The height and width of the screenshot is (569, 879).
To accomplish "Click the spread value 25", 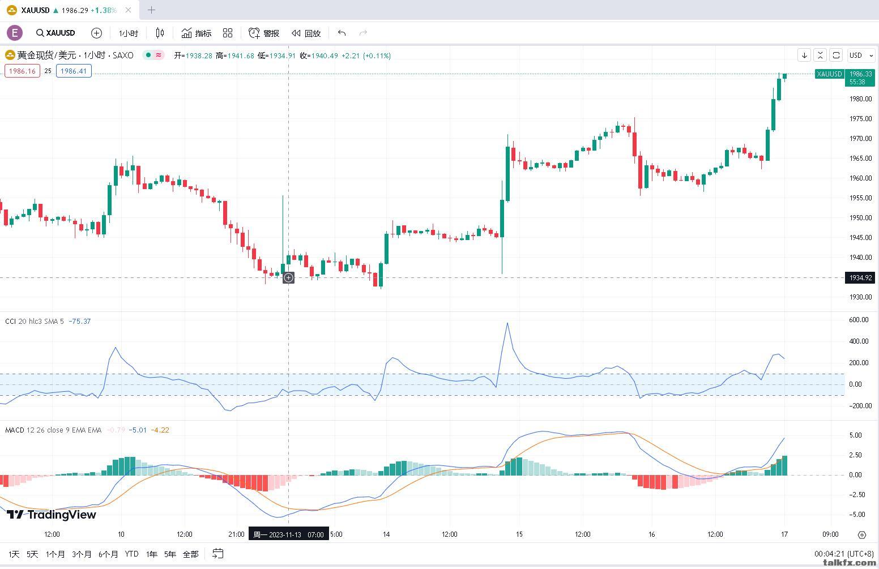I will tap(48, 71).
